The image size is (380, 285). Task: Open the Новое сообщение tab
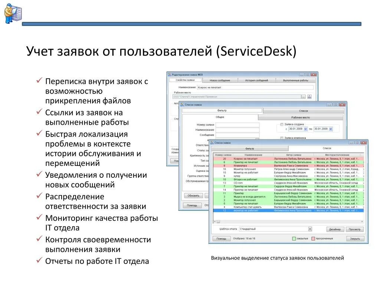[x=220, y=80]
